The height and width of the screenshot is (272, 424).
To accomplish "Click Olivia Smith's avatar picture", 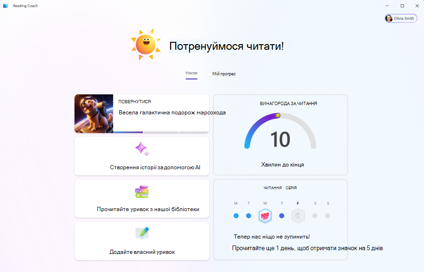I will coord(389,18).
